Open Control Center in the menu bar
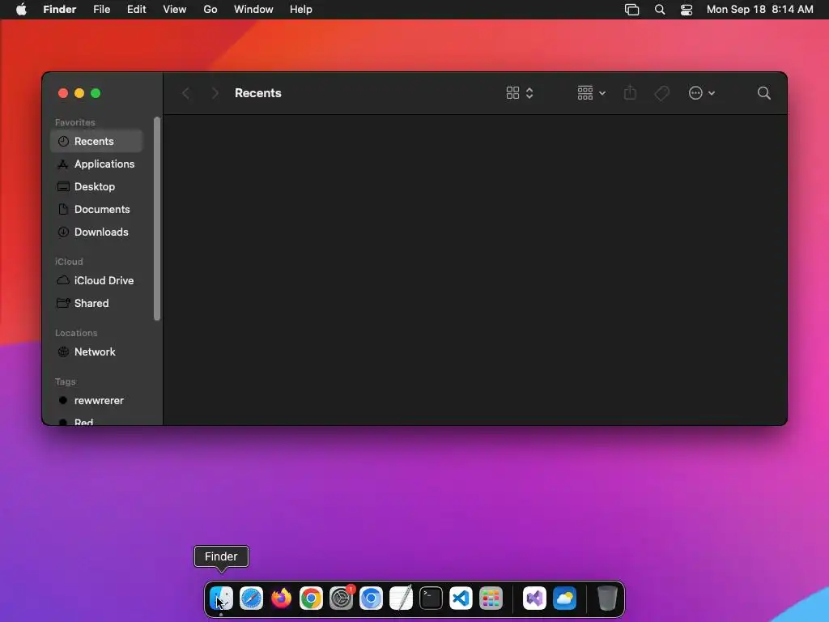This screenshot has width=829, height=622. tap(687, 10)
